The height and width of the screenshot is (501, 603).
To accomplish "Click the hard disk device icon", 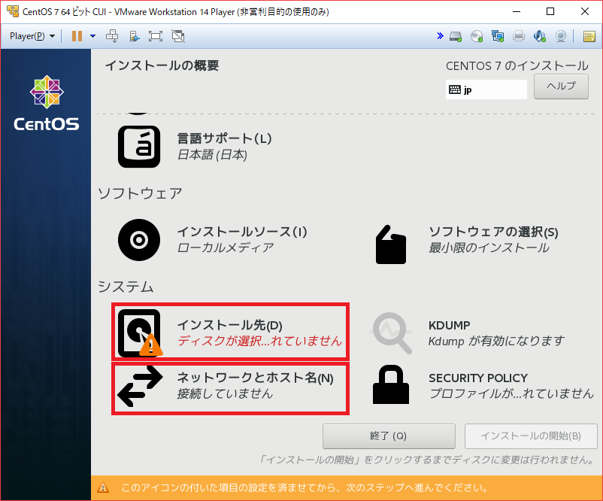I will pyautogui.click(x=456, y=37).
